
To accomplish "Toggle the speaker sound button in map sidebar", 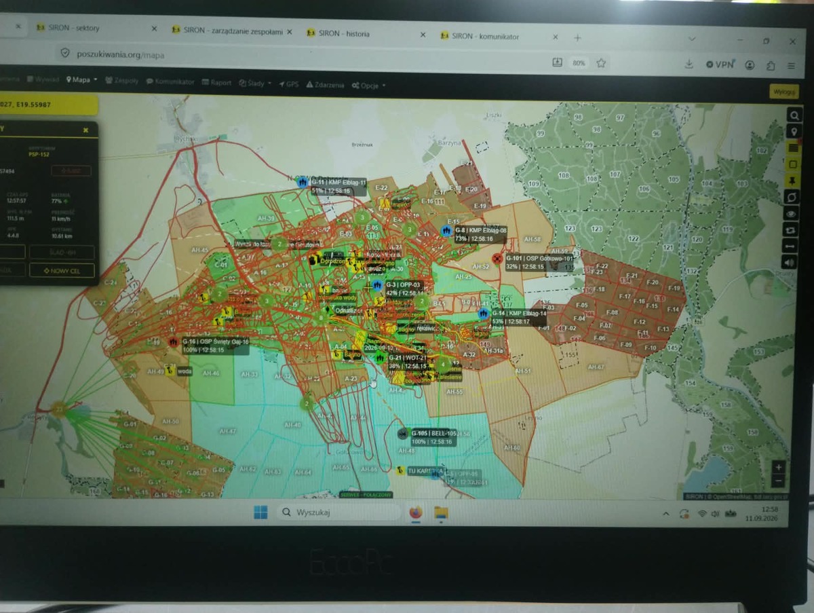I will coord(790,262).
